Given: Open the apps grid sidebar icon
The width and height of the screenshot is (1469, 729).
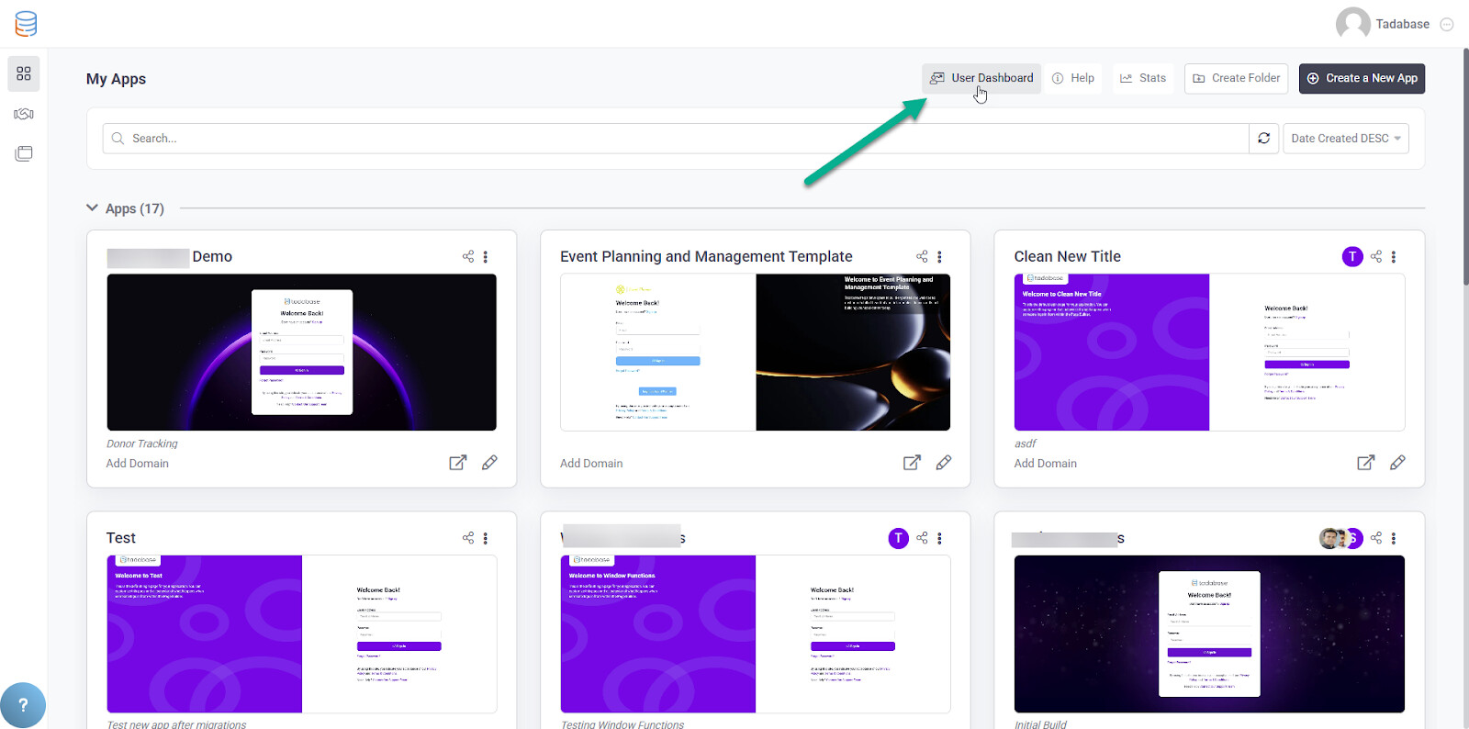Looking at the screenshot, I should [24, 73].
